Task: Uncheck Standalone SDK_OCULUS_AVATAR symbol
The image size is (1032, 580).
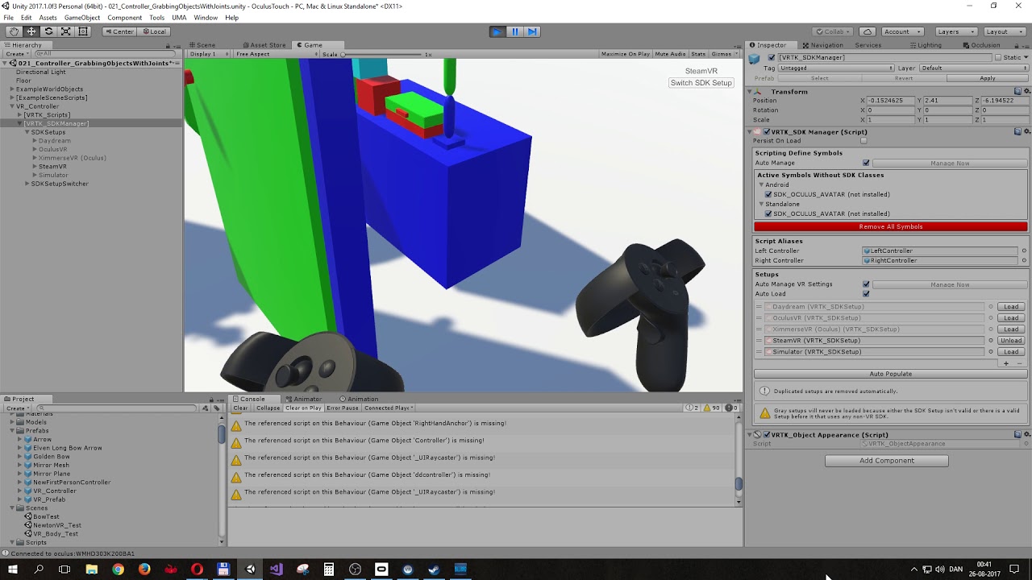Action: click(x=768, y=213)
